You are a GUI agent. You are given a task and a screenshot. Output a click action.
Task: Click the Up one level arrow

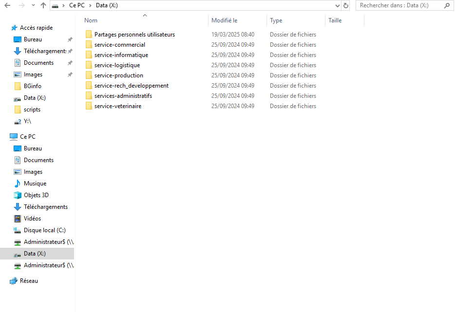(x=43, y=5)
